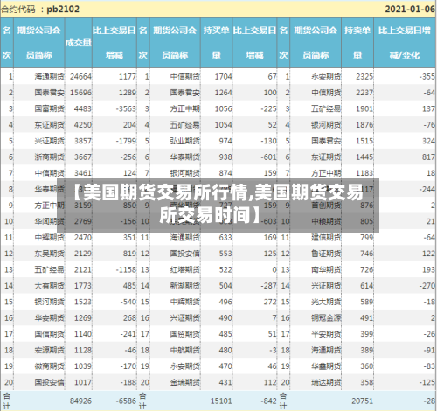The height and width of the screenshot is (411, 437).
Task: Select 铜冠金源 company name
Action: point(326,317)
